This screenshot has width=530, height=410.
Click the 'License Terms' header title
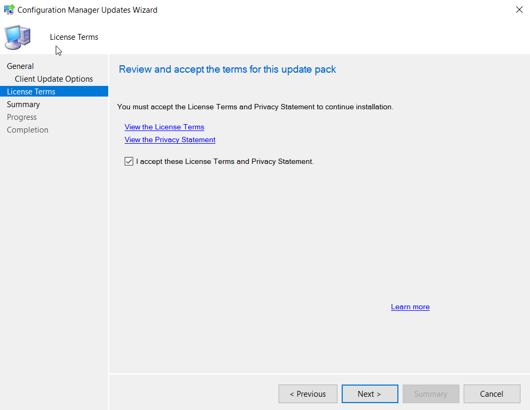pyautogui.click(x=74, y=37)
